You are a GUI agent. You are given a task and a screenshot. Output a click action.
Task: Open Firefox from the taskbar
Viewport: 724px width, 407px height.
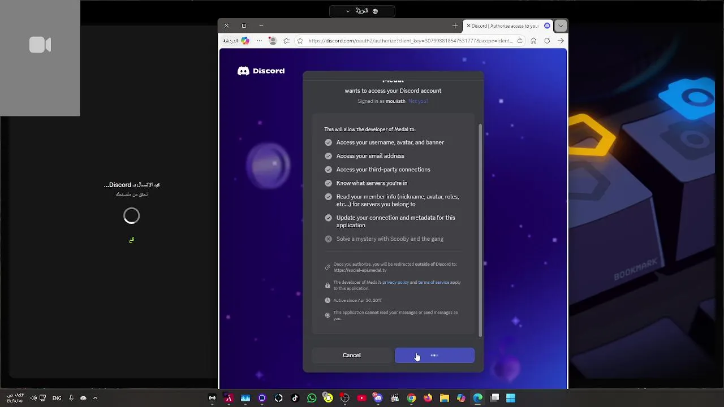428,398
